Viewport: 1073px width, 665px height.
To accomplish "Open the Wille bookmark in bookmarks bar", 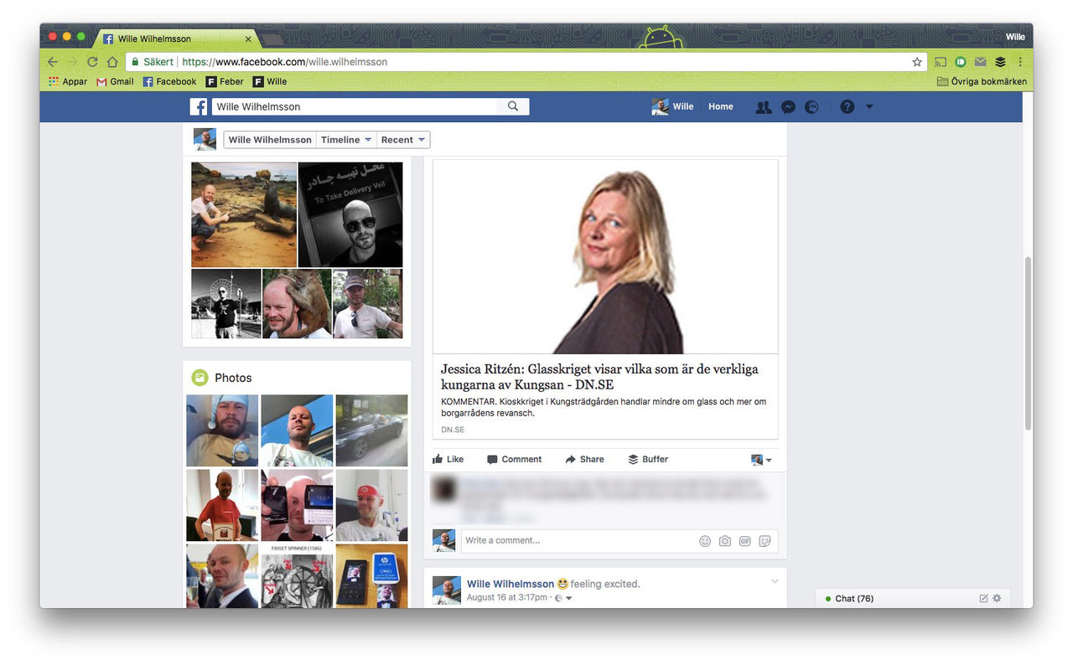I will (270, 81).
